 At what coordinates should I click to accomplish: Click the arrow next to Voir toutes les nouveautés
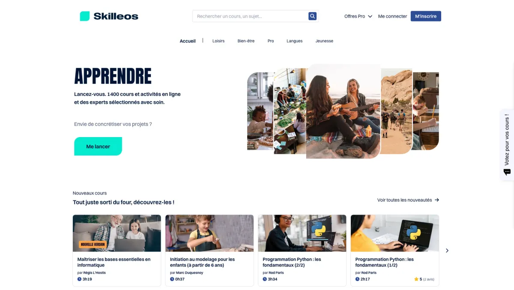click(x=437, y=200)
